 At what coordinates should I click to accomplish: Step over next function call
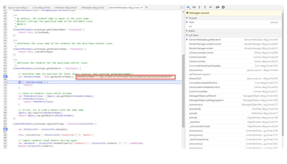coord(194,7)
